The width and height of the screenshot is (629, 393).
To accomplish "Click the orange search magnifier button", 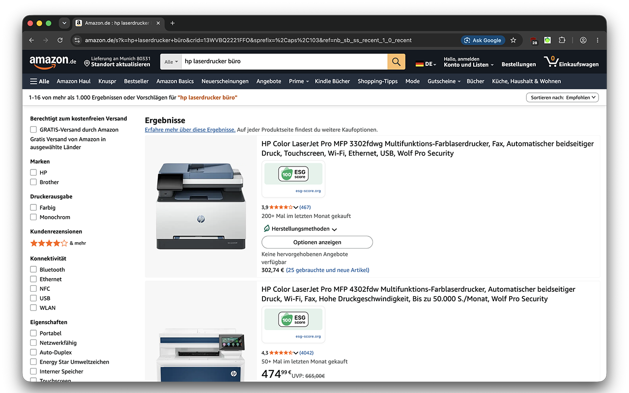I will tap(396, 62).
